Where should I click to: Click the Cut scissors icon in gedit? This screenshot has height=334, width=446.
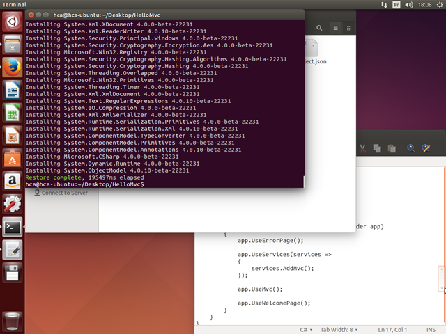[x=362, y=148]
